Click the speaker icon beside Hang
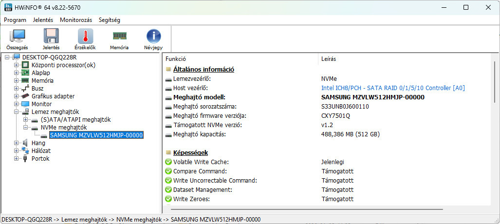 (25, 143)
